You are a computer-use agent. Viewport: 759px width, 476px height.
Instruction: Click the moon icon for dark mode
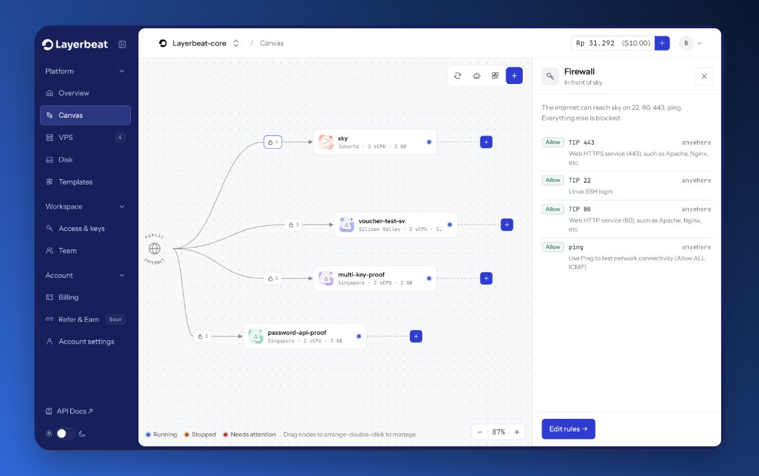click(82, 433)
